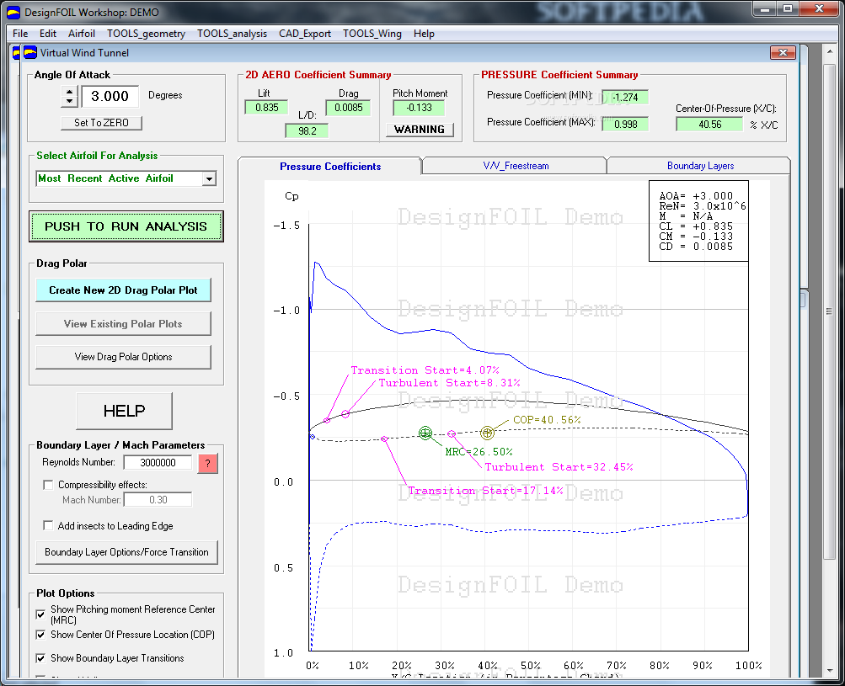Open the Airfoil menu
This screenshot has width=845, height=686.
[x=82, y=34]
